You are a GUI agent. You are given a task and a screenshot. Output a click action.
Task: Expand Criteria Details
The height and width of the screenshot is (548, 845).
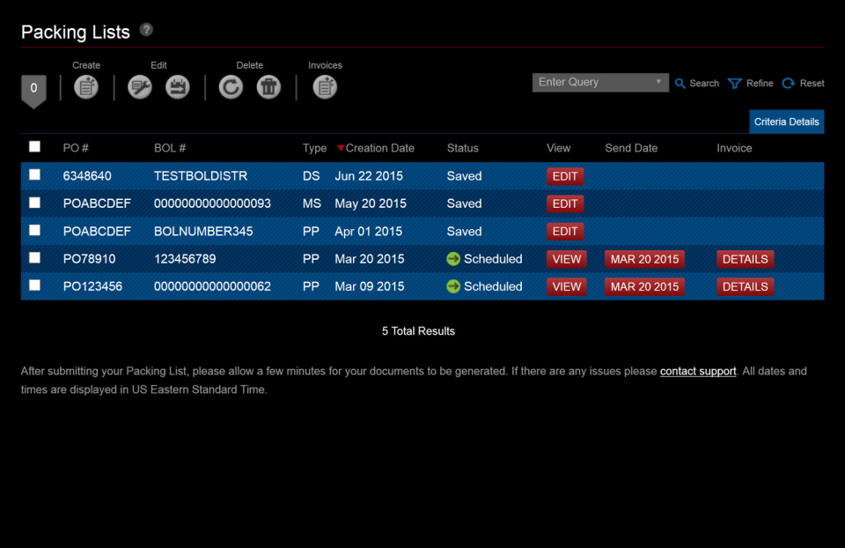point(786,122)
